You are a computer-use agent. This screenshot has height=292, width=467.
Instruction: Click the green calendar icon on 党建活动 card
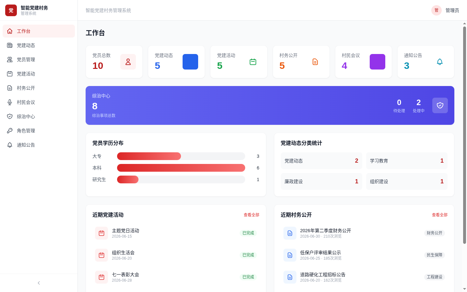click(x=253, y=62)
